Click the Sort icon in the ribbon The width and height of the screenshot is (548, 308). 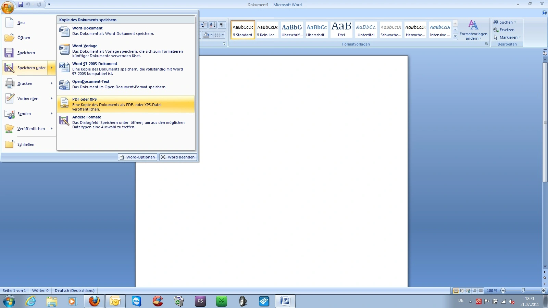[x=213, y=25]
